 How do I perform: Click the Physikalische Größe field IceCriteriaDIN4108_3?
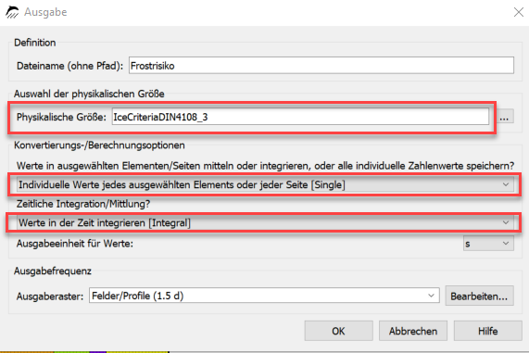(300, 117)
